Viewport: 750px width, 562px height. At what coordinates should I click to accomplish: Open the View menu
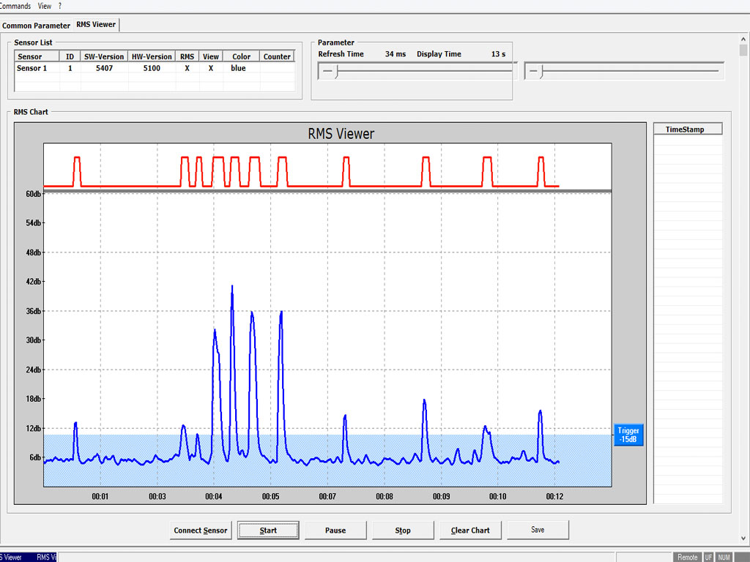(45, 6)
